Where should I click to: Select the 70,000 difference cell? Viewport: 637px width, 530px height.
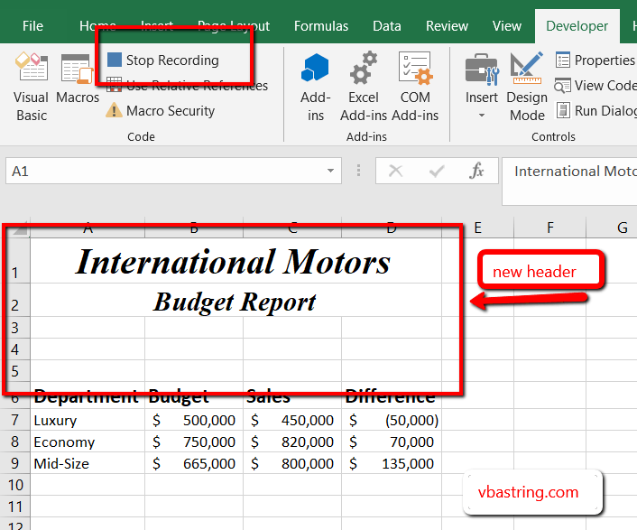[x=392, y=442]
